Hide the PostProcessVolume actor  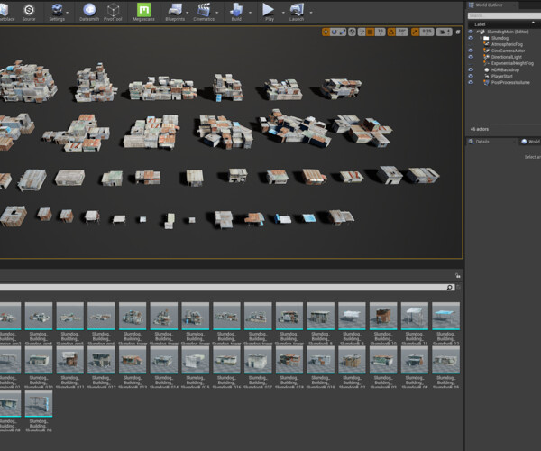point(471,82)
